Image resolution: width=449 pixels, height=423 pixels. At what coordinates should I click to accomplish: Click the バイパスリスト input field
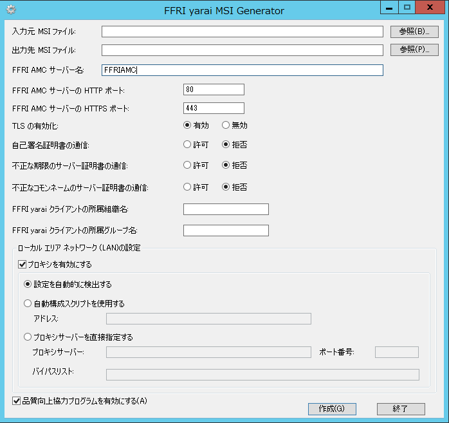point(262,375)
